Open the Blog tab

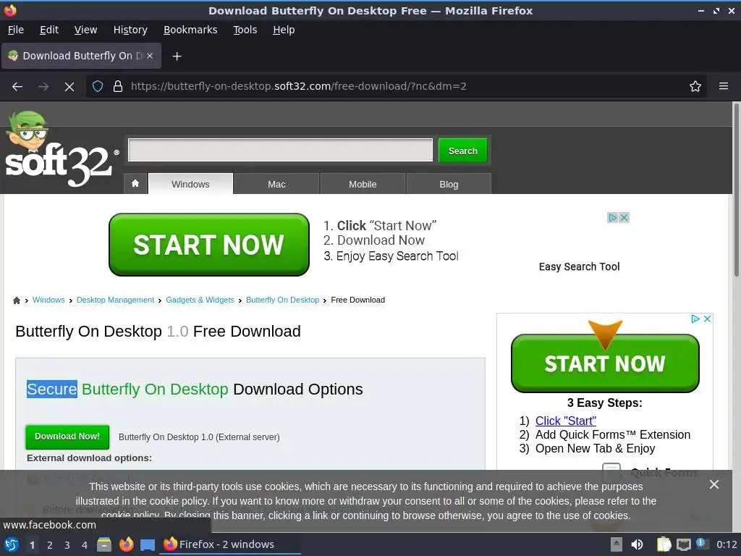(x=449, y=184)
